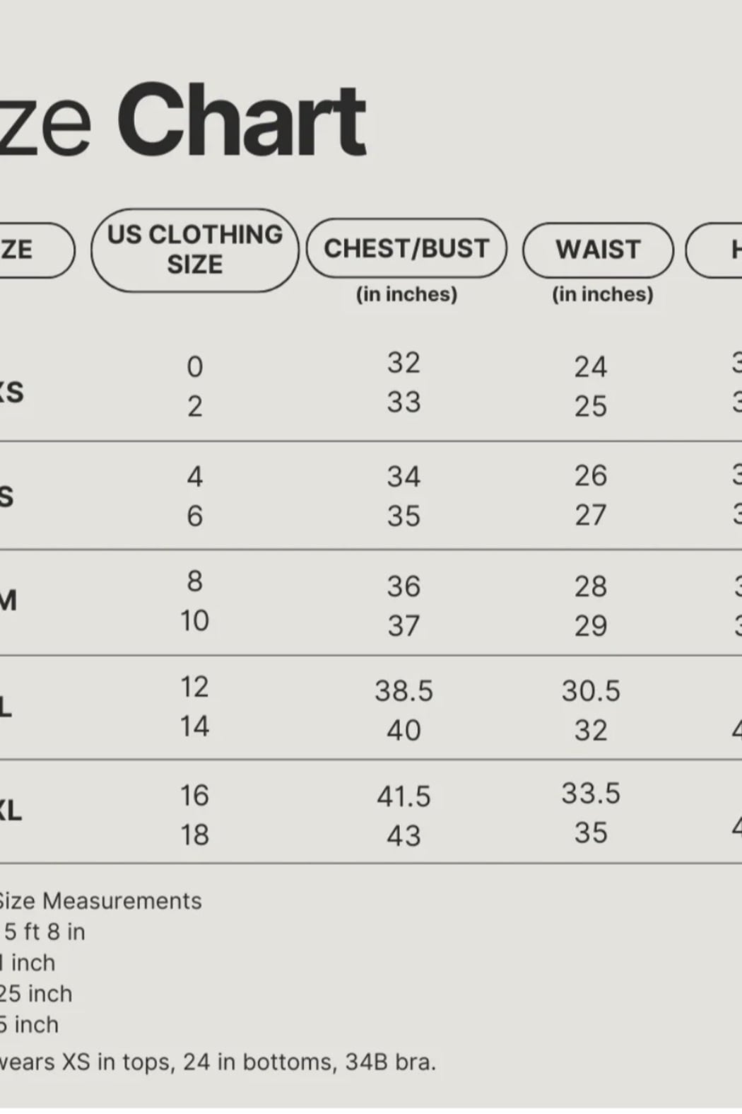Click the 38.5 chest measurement
Viewport: 742px width, 1114px height.
pos(404,691)
